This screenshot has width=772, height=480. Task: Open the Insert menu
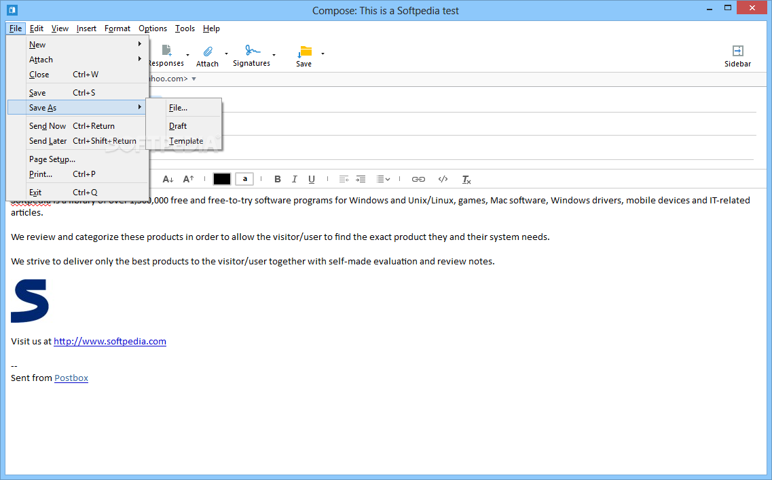point(86,28)
